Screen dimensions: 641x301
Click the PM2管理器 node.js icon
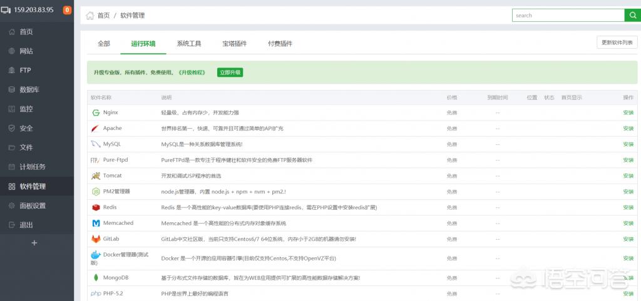96,192
